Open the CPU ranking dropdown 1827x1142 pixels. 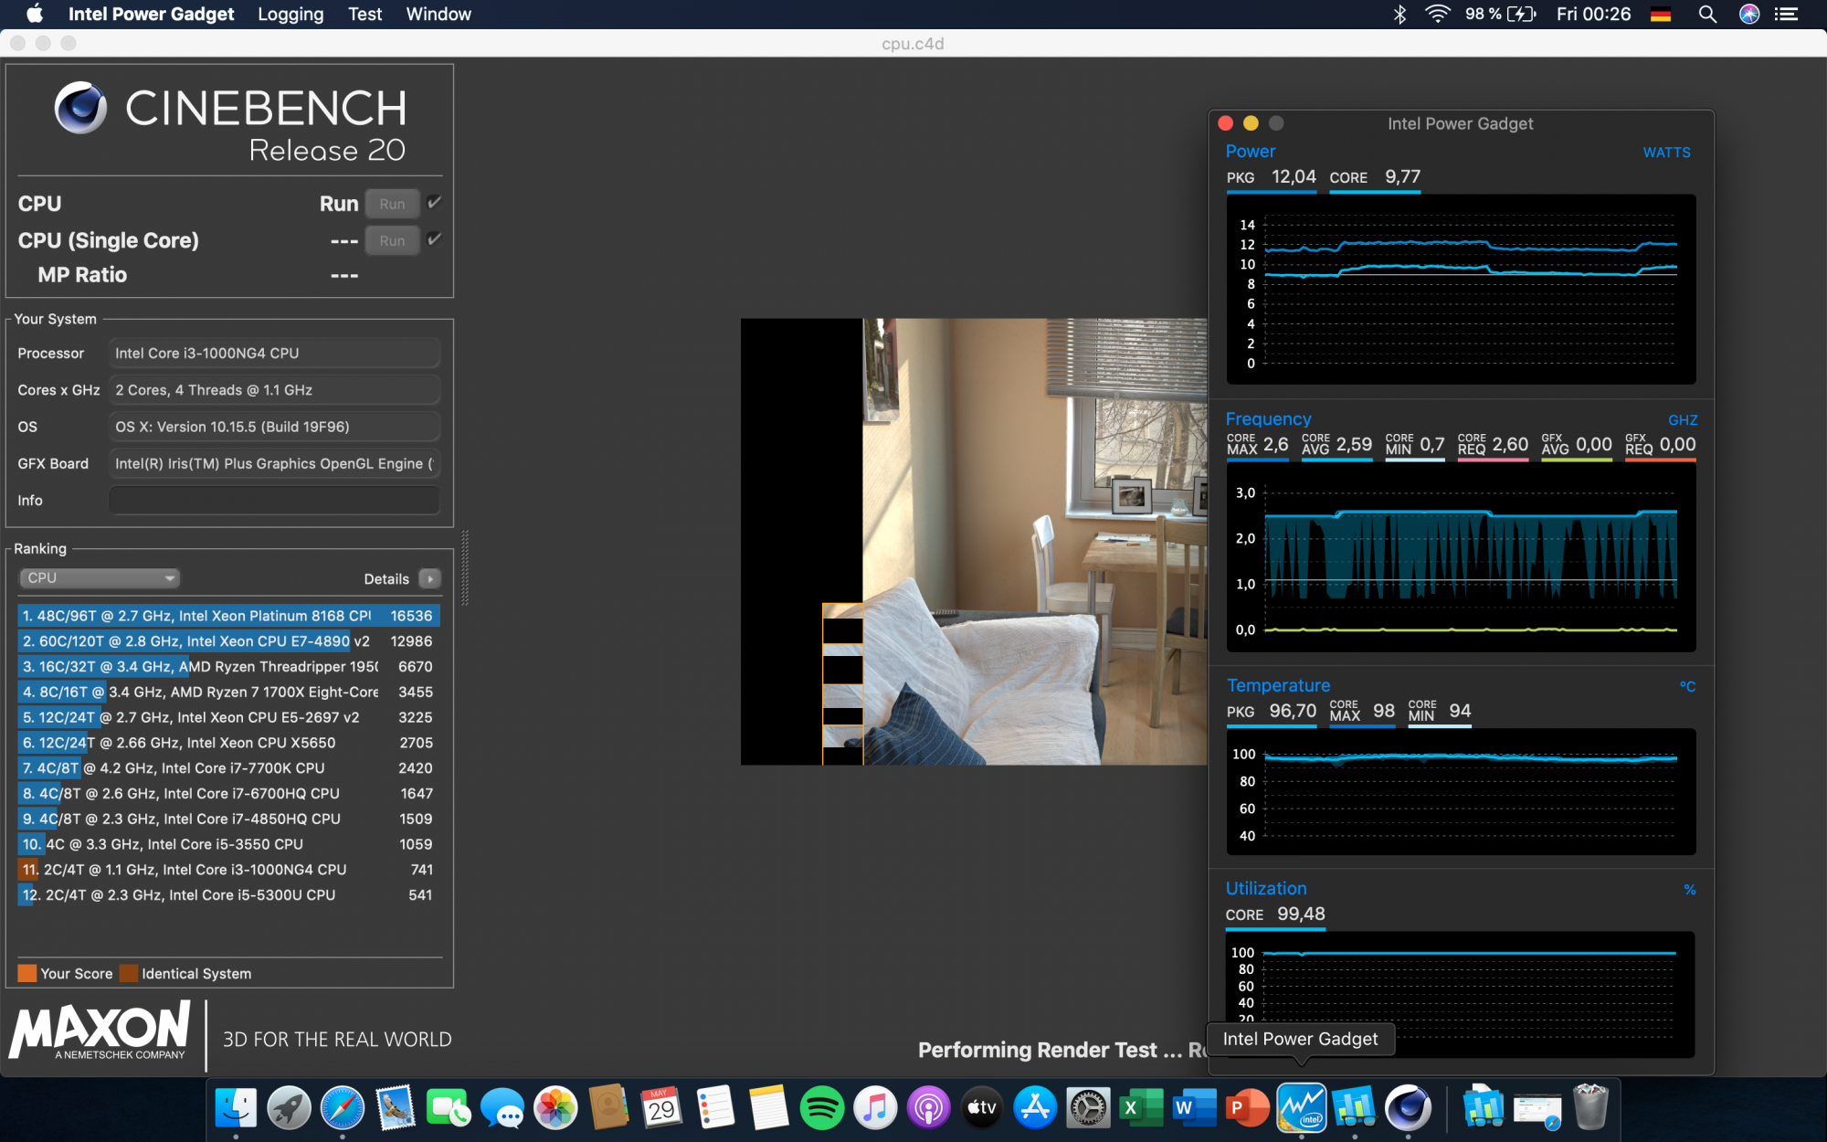pyautogui.click(x=99, y=578)
